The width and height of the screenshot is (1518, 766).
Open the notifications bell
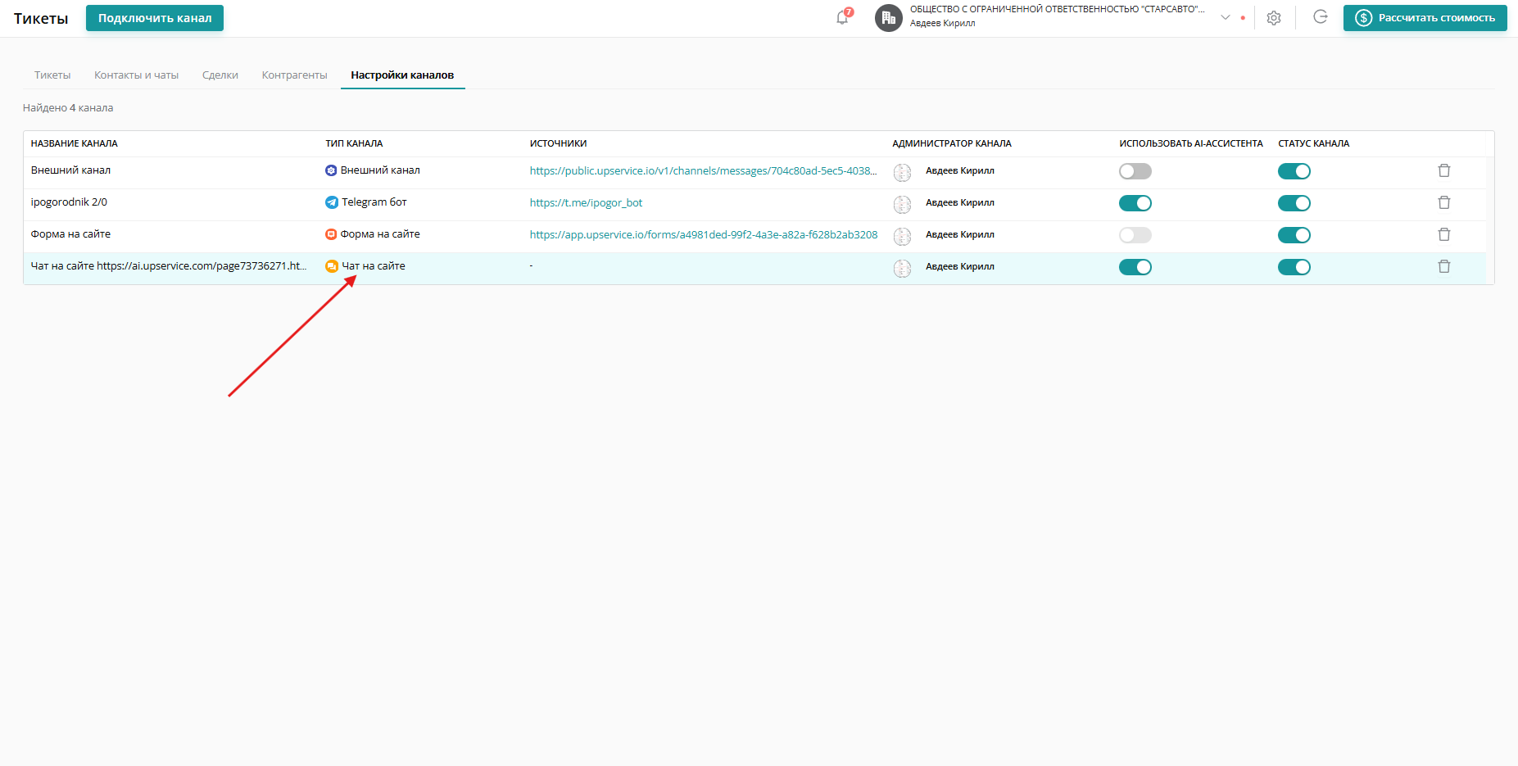pyautogui.click(x=842, y=17)
